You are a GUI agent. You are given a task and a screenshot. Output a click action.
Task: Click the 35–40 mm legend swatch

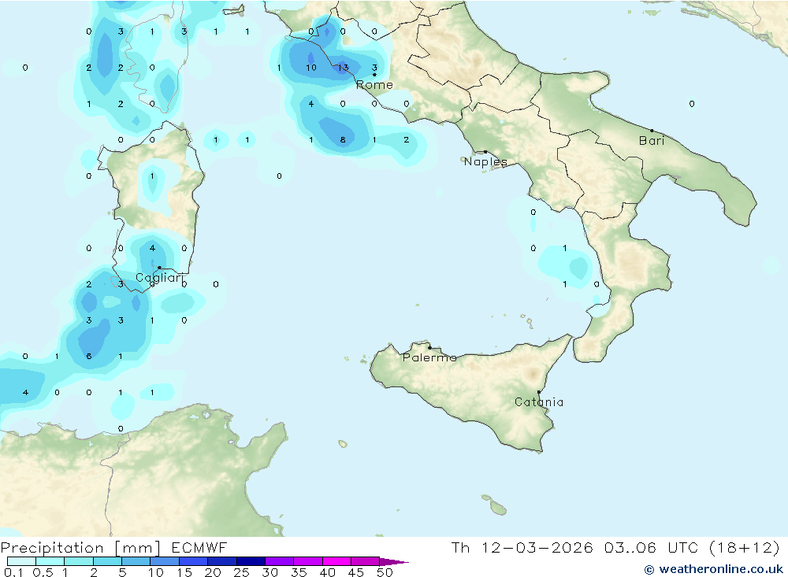click(x=308, y=561)
